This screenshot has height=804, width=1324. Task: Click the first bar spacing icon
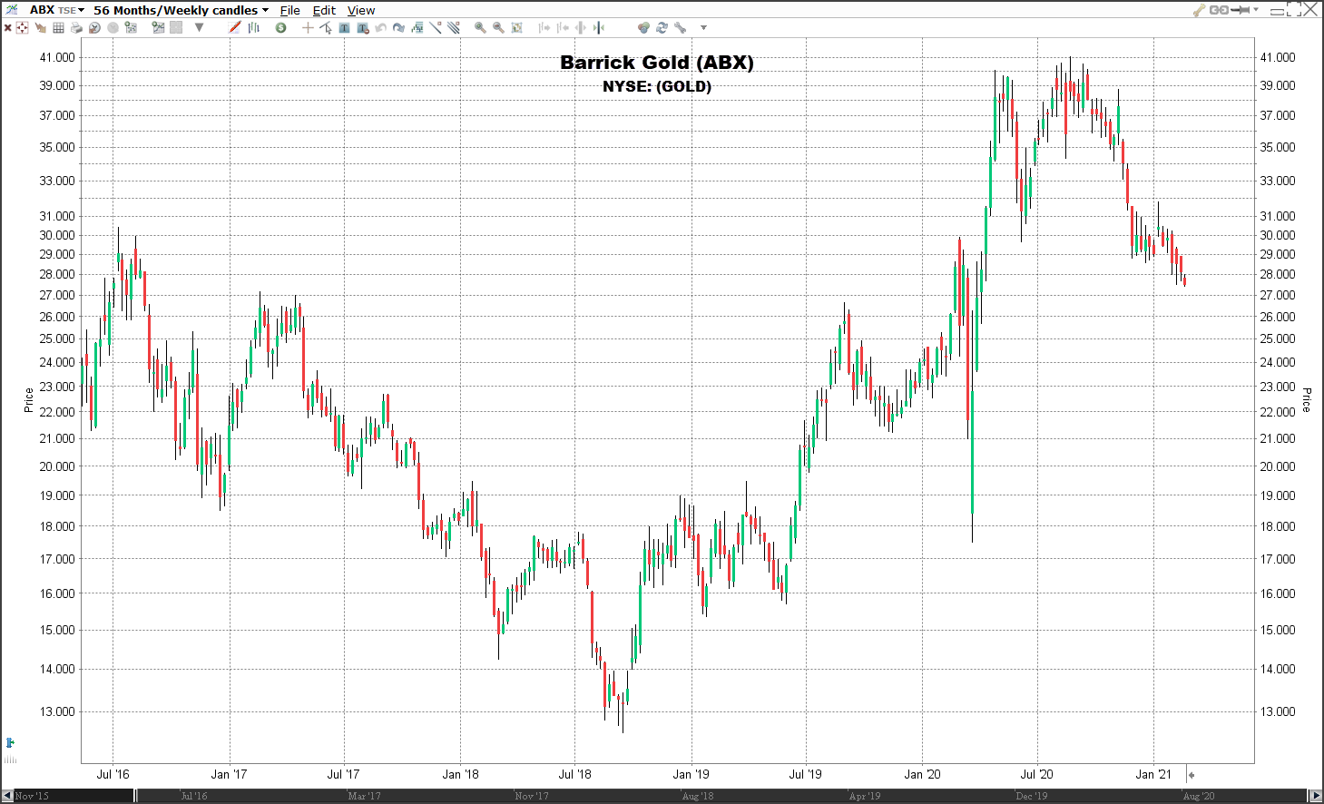[544, 28]
